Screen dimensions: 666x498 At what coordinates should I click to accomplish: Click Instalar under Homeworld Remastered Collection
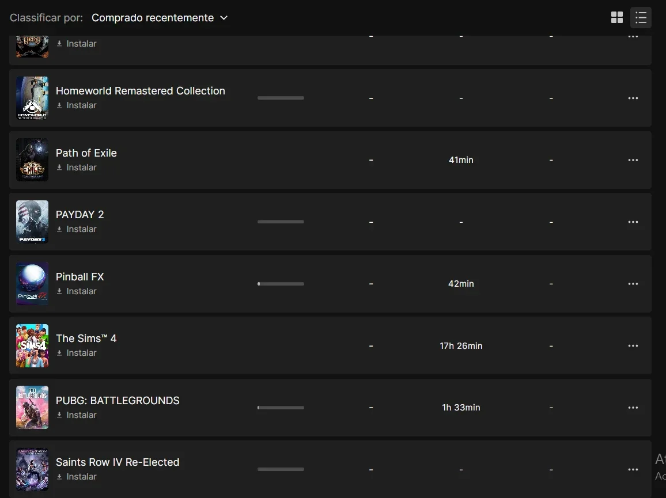coord(77,105)
